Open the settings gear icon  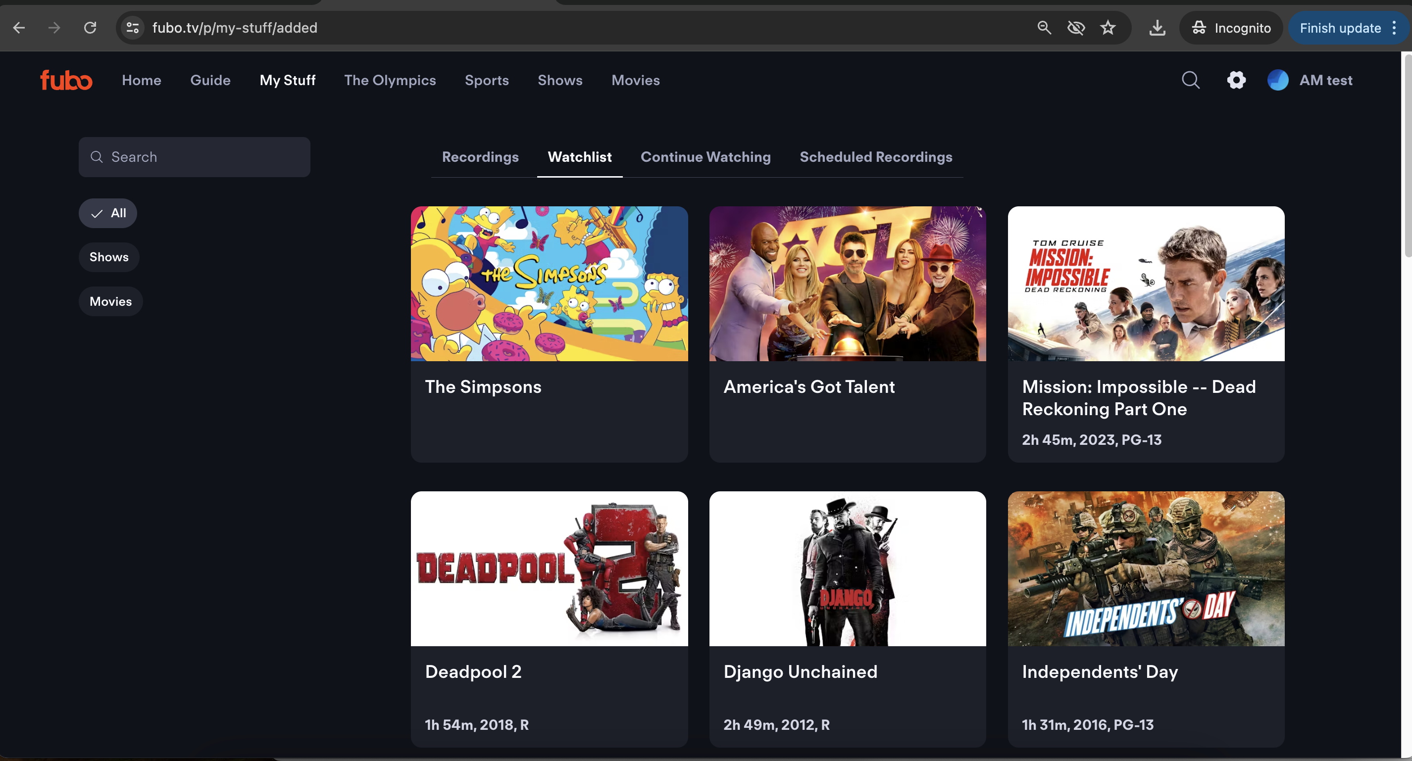coord(1236,80)
